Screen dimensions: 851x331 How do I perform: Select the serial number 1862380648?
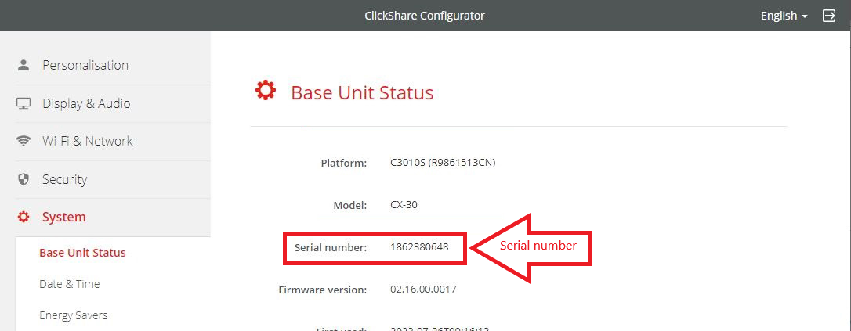419,247
